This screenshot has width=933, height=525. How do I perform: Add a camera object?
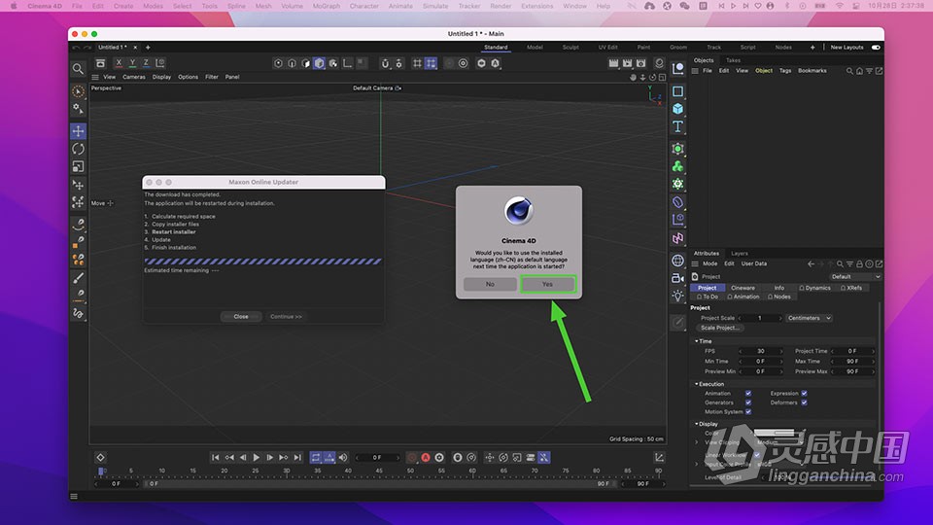(x=677, y=278)
